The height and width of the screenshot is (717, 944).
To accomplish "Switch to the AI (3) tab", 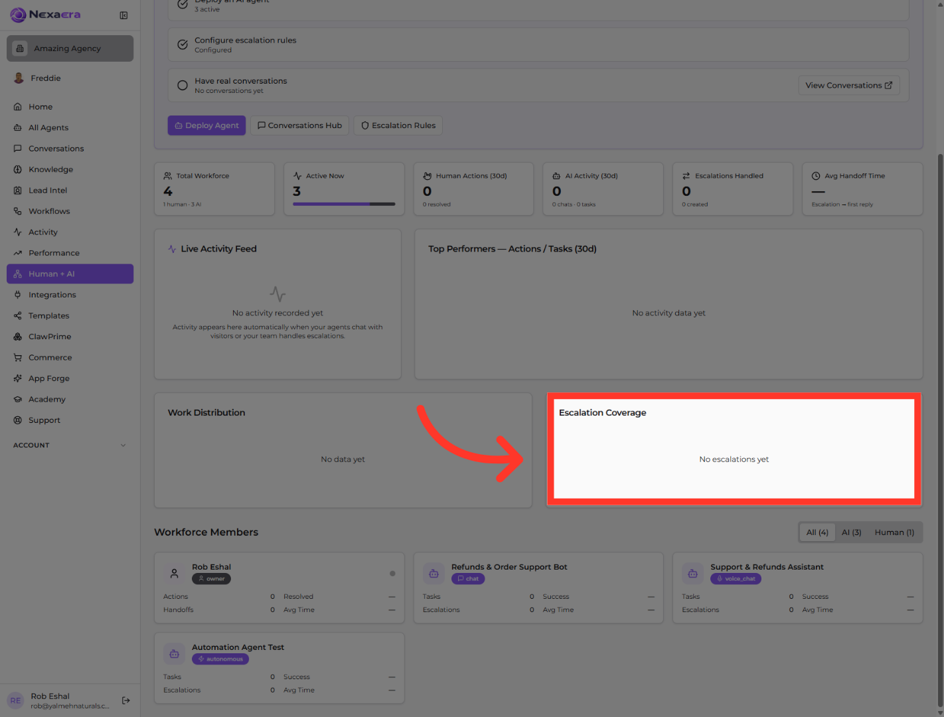I will point(851,532).
